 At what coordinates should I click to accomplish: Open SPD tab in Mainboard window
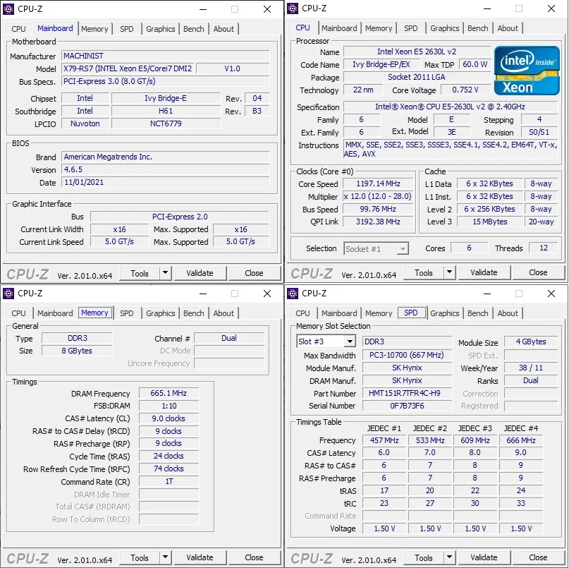127,29
